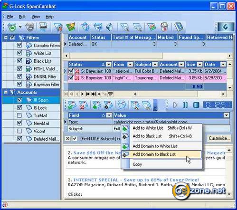Open the Subject column filter dropdown
Image resolution: width=237 pixels, height=210 pixels.
pyautogui.click(x=155, y=65)
